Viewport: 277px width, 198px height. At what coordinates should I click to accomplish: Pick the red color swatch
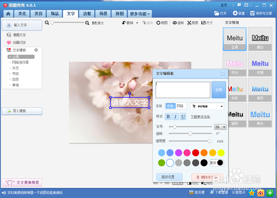coord(196,153)
